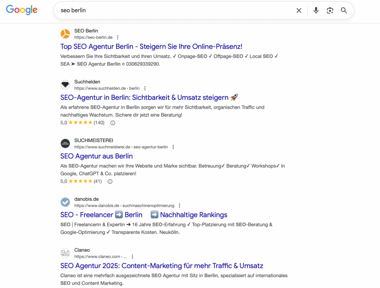Screen dimensions: 380x288
Task: Start the search using the magnifier icon
Action: 344,10
